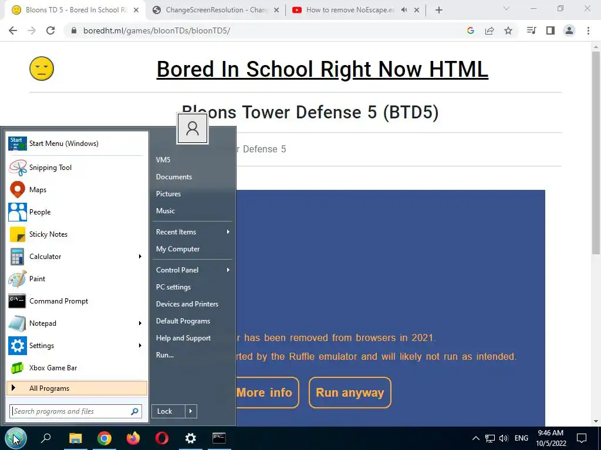Launch Firefox from the taskbar

[133, 438]
